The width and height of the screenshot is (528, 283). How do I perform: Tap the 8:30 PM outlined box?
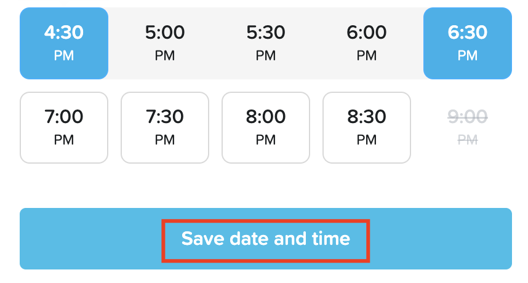tap(367, 127)
